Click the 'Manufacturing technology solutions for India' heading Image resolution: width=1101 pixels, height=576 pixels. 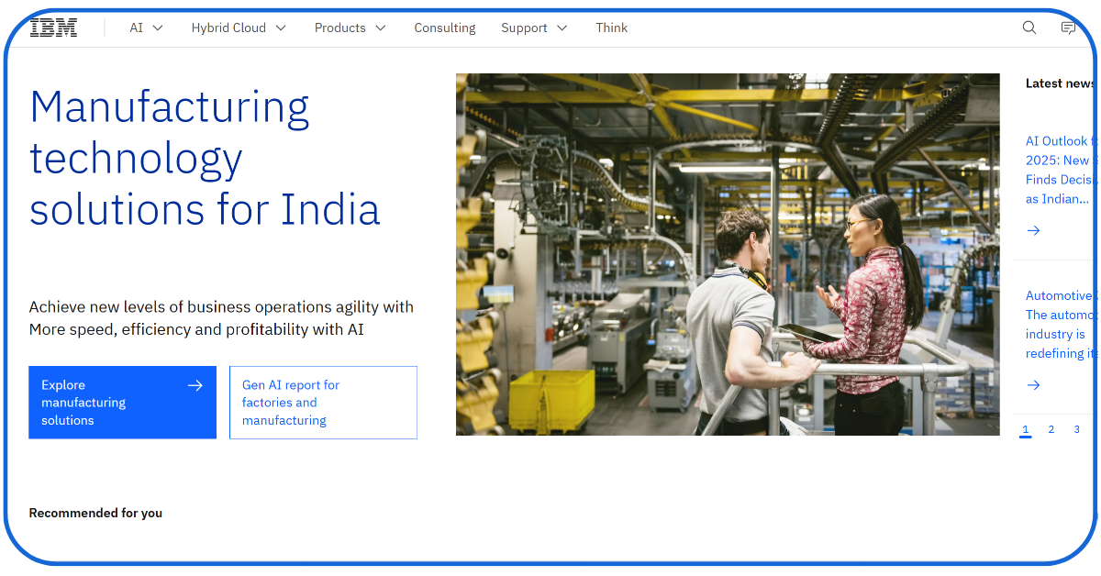[x=205, y=158]
